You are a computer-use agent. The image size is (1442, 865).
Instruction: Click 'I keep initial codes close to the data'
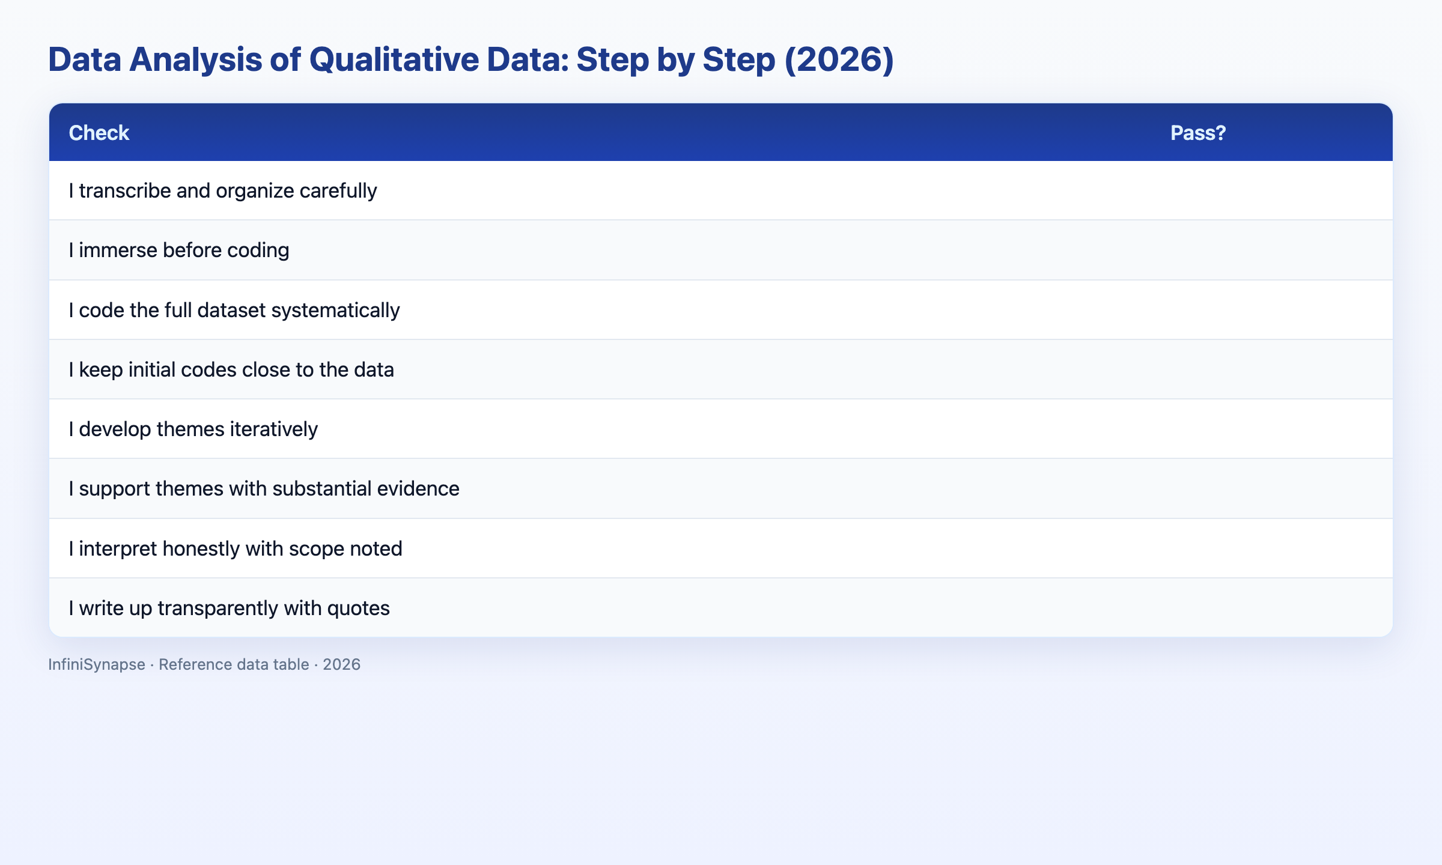tap(231, 369)
